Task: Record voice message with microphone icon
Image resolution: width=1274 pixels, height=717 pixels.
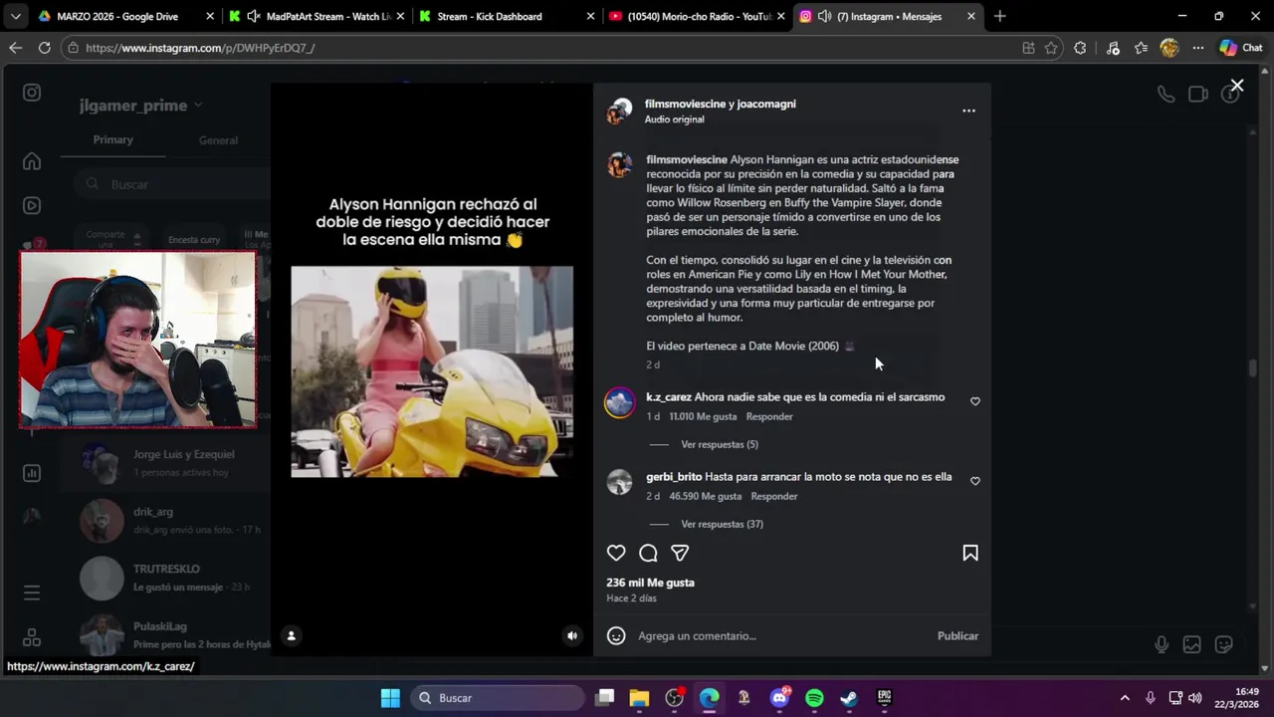Action: [x=1162, y=645]
